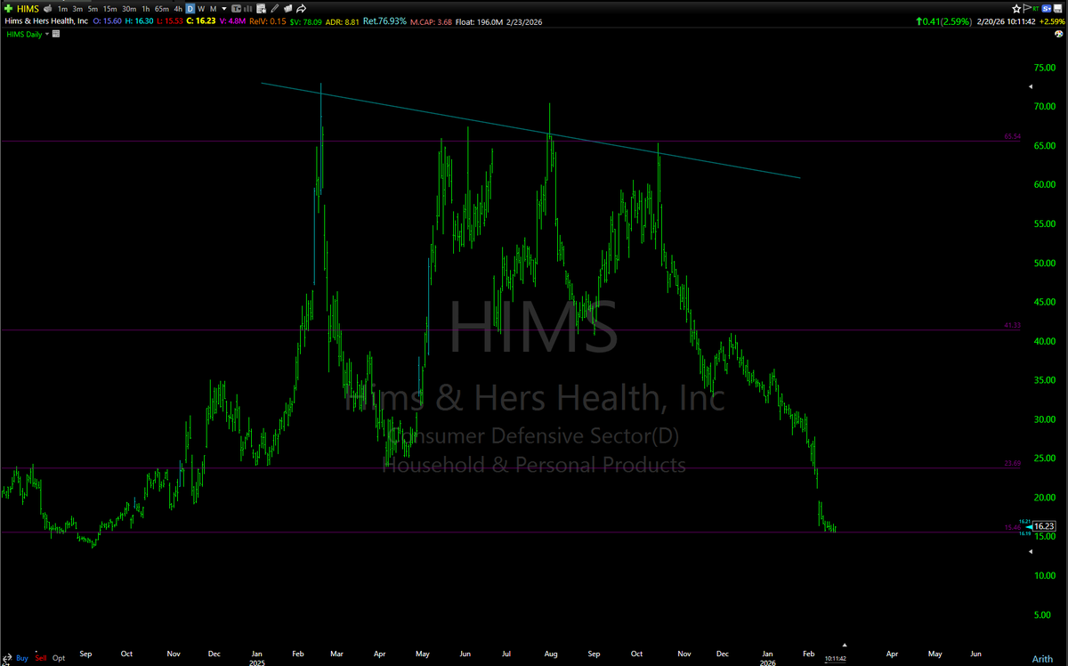
Task: Select the 4h timeframe
Action: pos(178,9)
